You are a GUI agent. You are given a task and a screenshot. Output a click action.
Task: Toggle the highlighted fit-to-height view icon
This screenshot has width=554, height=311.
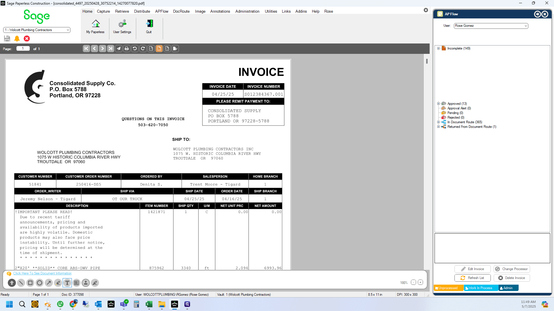click(x=159, y=49)
